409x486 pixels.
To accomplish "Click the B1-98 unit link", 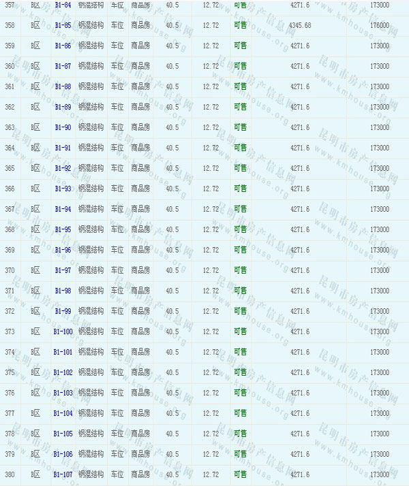I will 63,291.
